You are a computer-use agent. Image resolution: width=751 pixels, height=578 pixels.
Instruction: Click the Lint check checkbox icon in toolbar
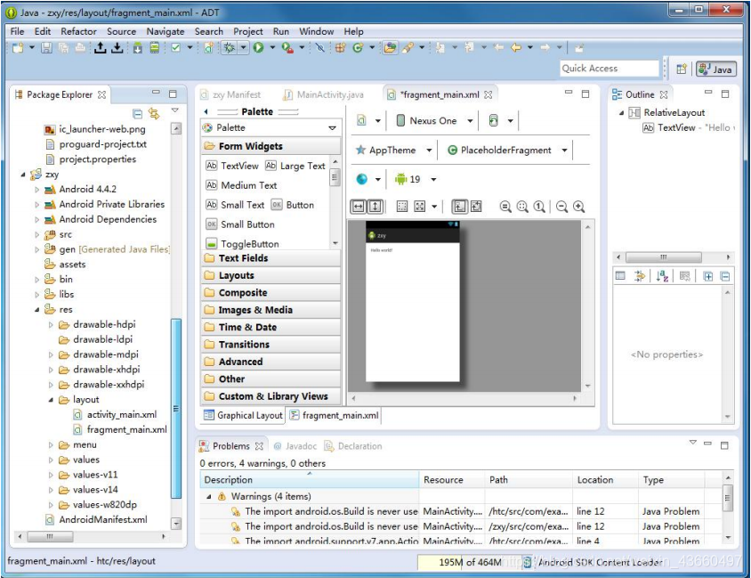(x=176, y=47)
